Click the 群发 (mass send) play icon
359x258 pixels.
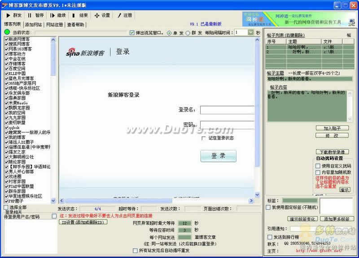(8, 15)
